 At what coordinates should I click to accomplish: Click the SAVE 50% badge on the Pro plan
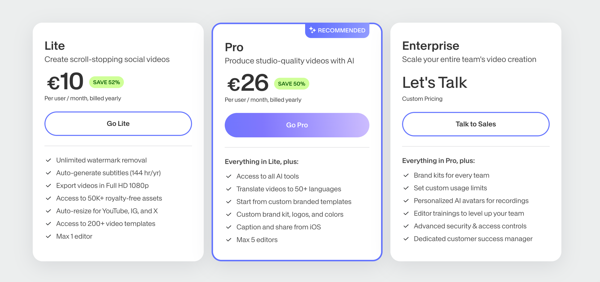(292, 84)
